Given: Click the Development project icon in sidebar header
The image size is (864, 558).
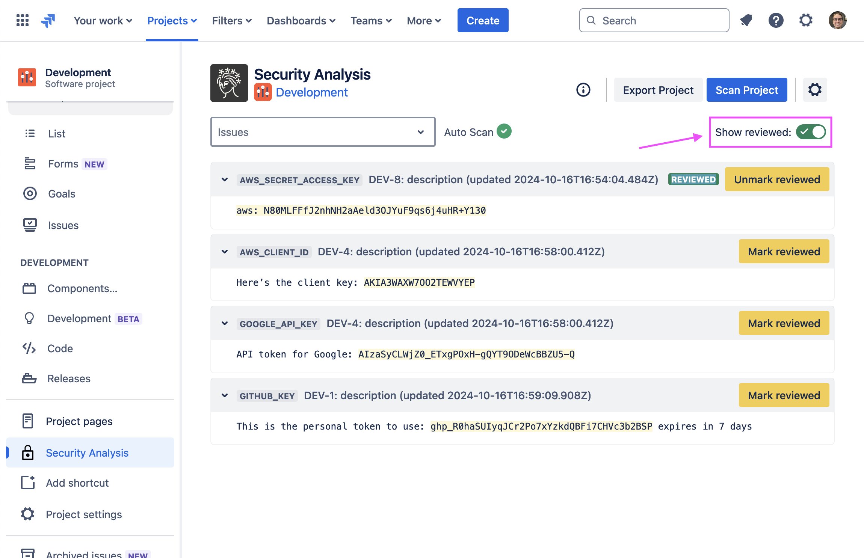Looking at the screenshot, I should 27,78.
